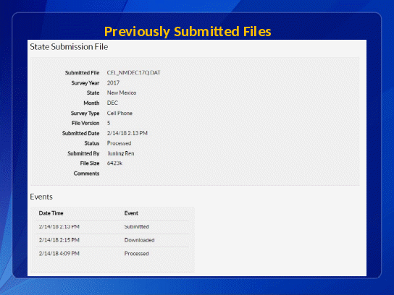Click the 'Events' section heading
Image resolution: width=394 pixels, height=295 pixels.
(41, 197)
